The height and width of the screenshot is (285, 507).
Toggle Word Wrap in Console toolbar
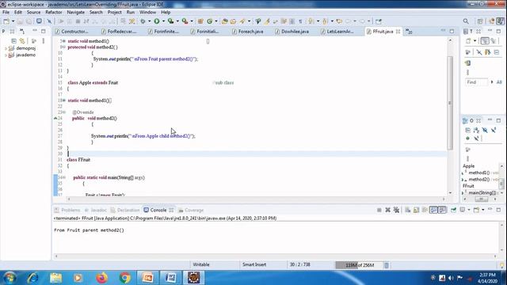click(x=425, y=210)
